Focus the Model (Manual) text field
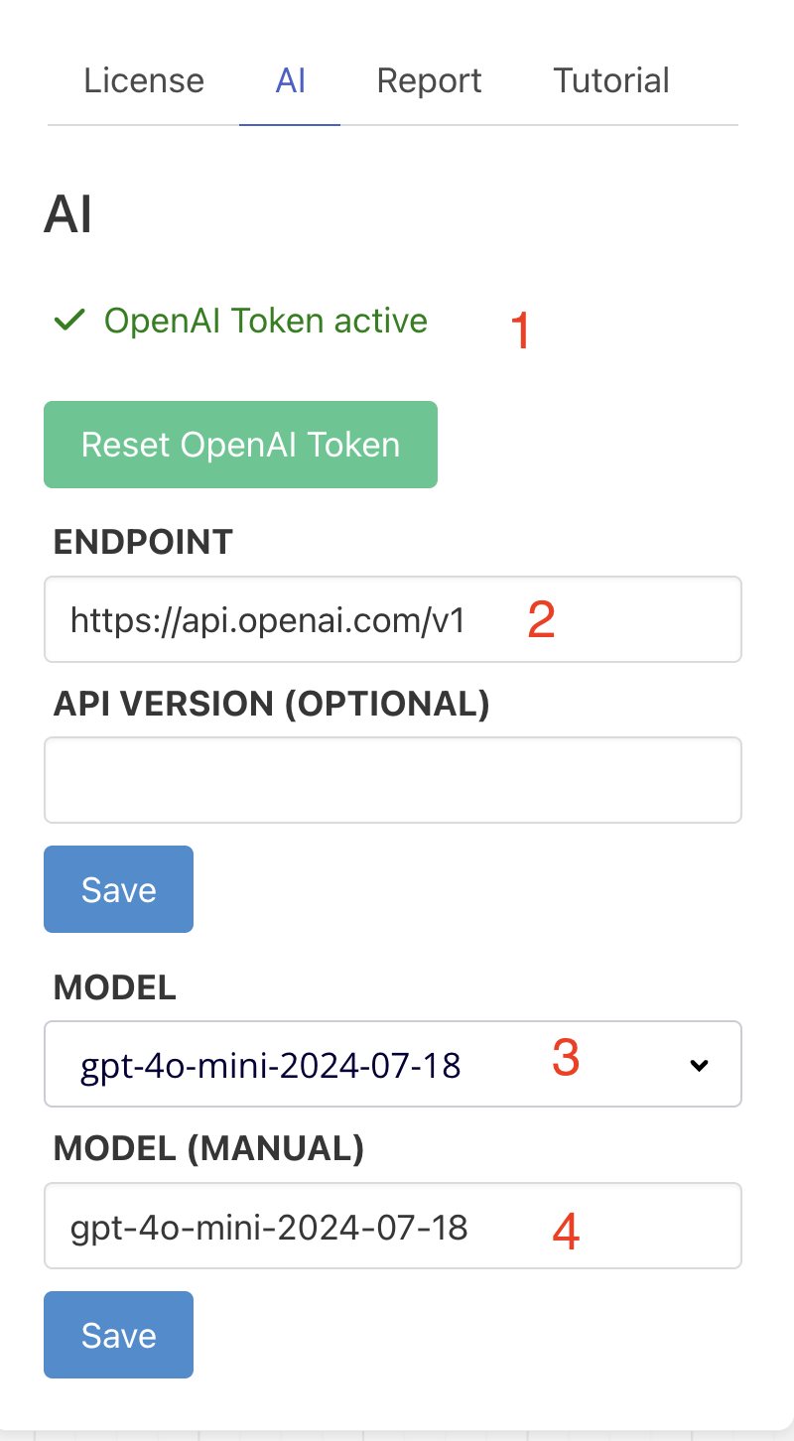The height and width of the screenshot is (1441, 794). pos(392,1226)
